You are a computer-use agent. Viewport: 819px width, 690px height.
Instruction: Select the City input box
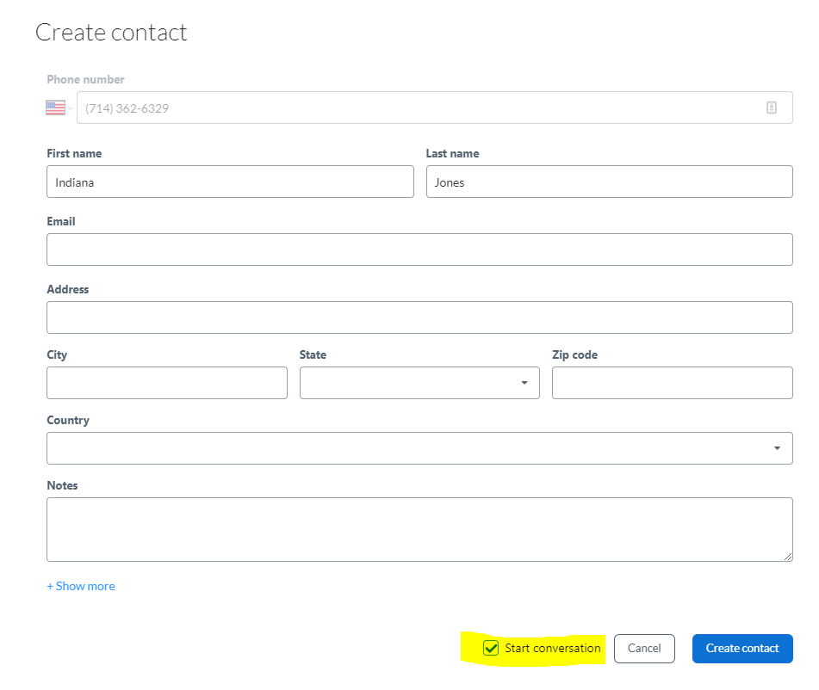(167, 383)
